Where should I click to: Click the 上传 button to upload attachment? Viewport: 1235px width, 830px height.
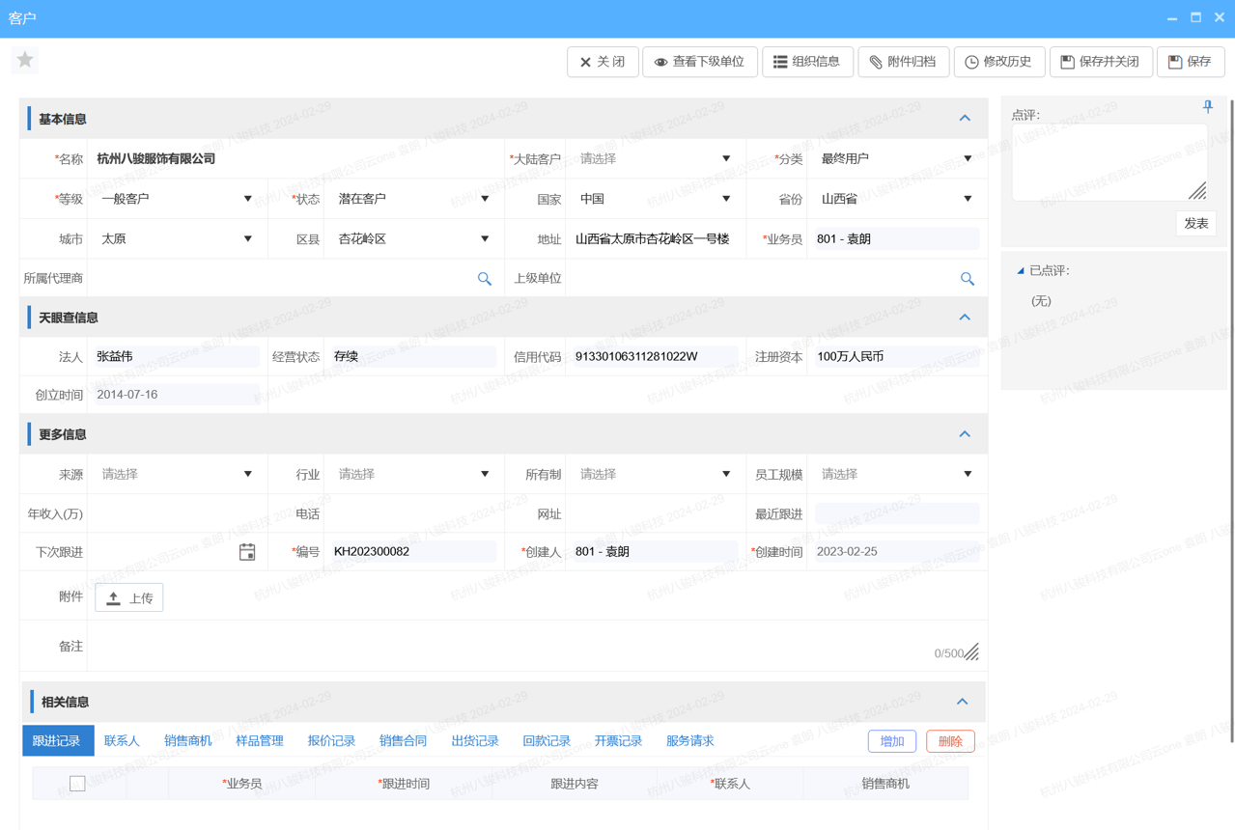coord(128,596)
